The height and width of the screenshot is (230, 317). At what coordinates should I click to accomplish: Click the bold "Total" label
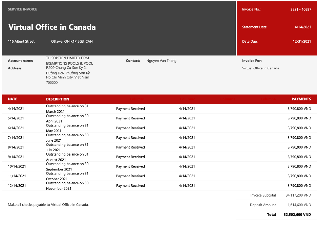pos(271,214)
